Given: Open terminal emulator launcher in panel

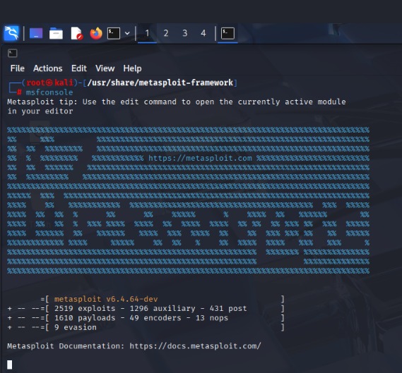Looking at the screenshot, I should 114,33.
